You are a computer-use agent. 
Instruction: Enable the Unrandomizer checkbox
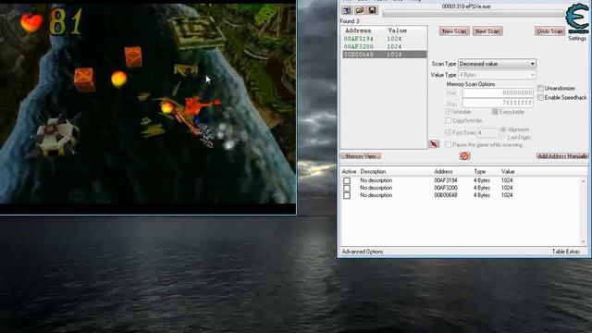pos(540,88)
